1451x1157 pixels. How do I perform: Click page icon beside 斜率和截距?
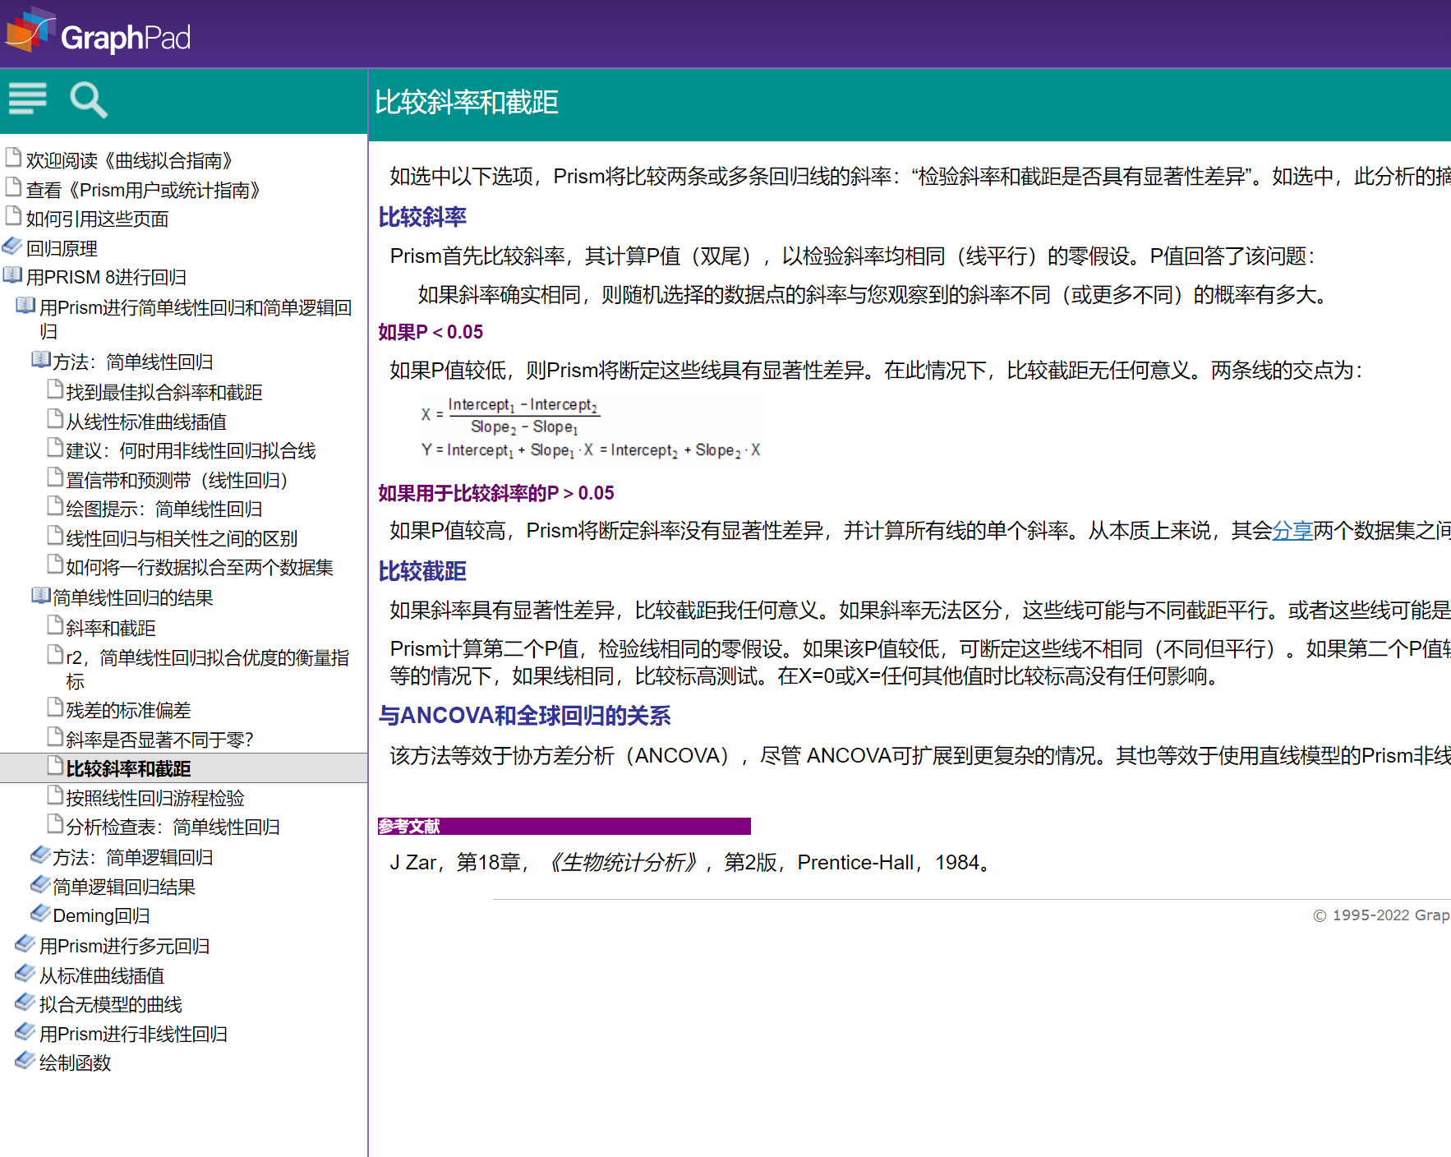[x=55, y=625]
